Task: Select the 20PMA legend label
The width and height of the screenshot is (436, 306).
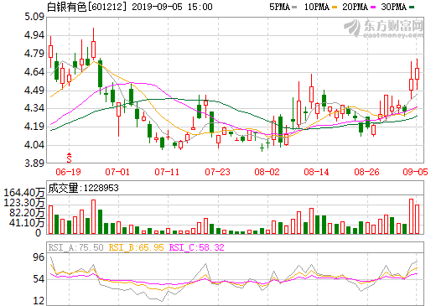Action: pos(355,7)
